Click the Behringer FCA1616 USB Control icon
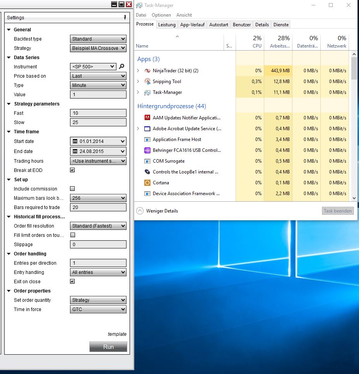 coord(147,150)
